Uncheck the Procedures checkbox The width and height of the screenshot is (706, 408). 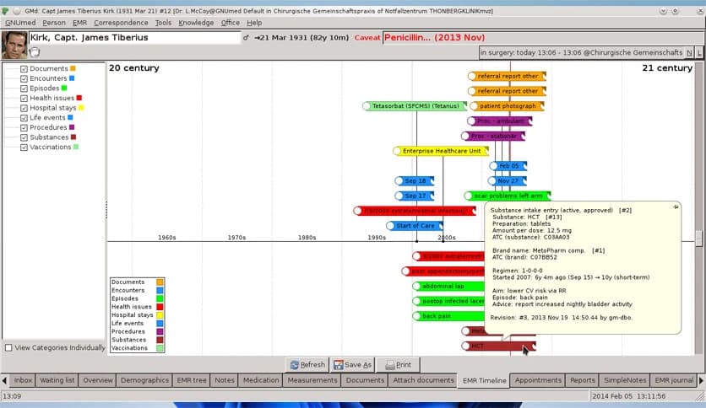(24, 127)
